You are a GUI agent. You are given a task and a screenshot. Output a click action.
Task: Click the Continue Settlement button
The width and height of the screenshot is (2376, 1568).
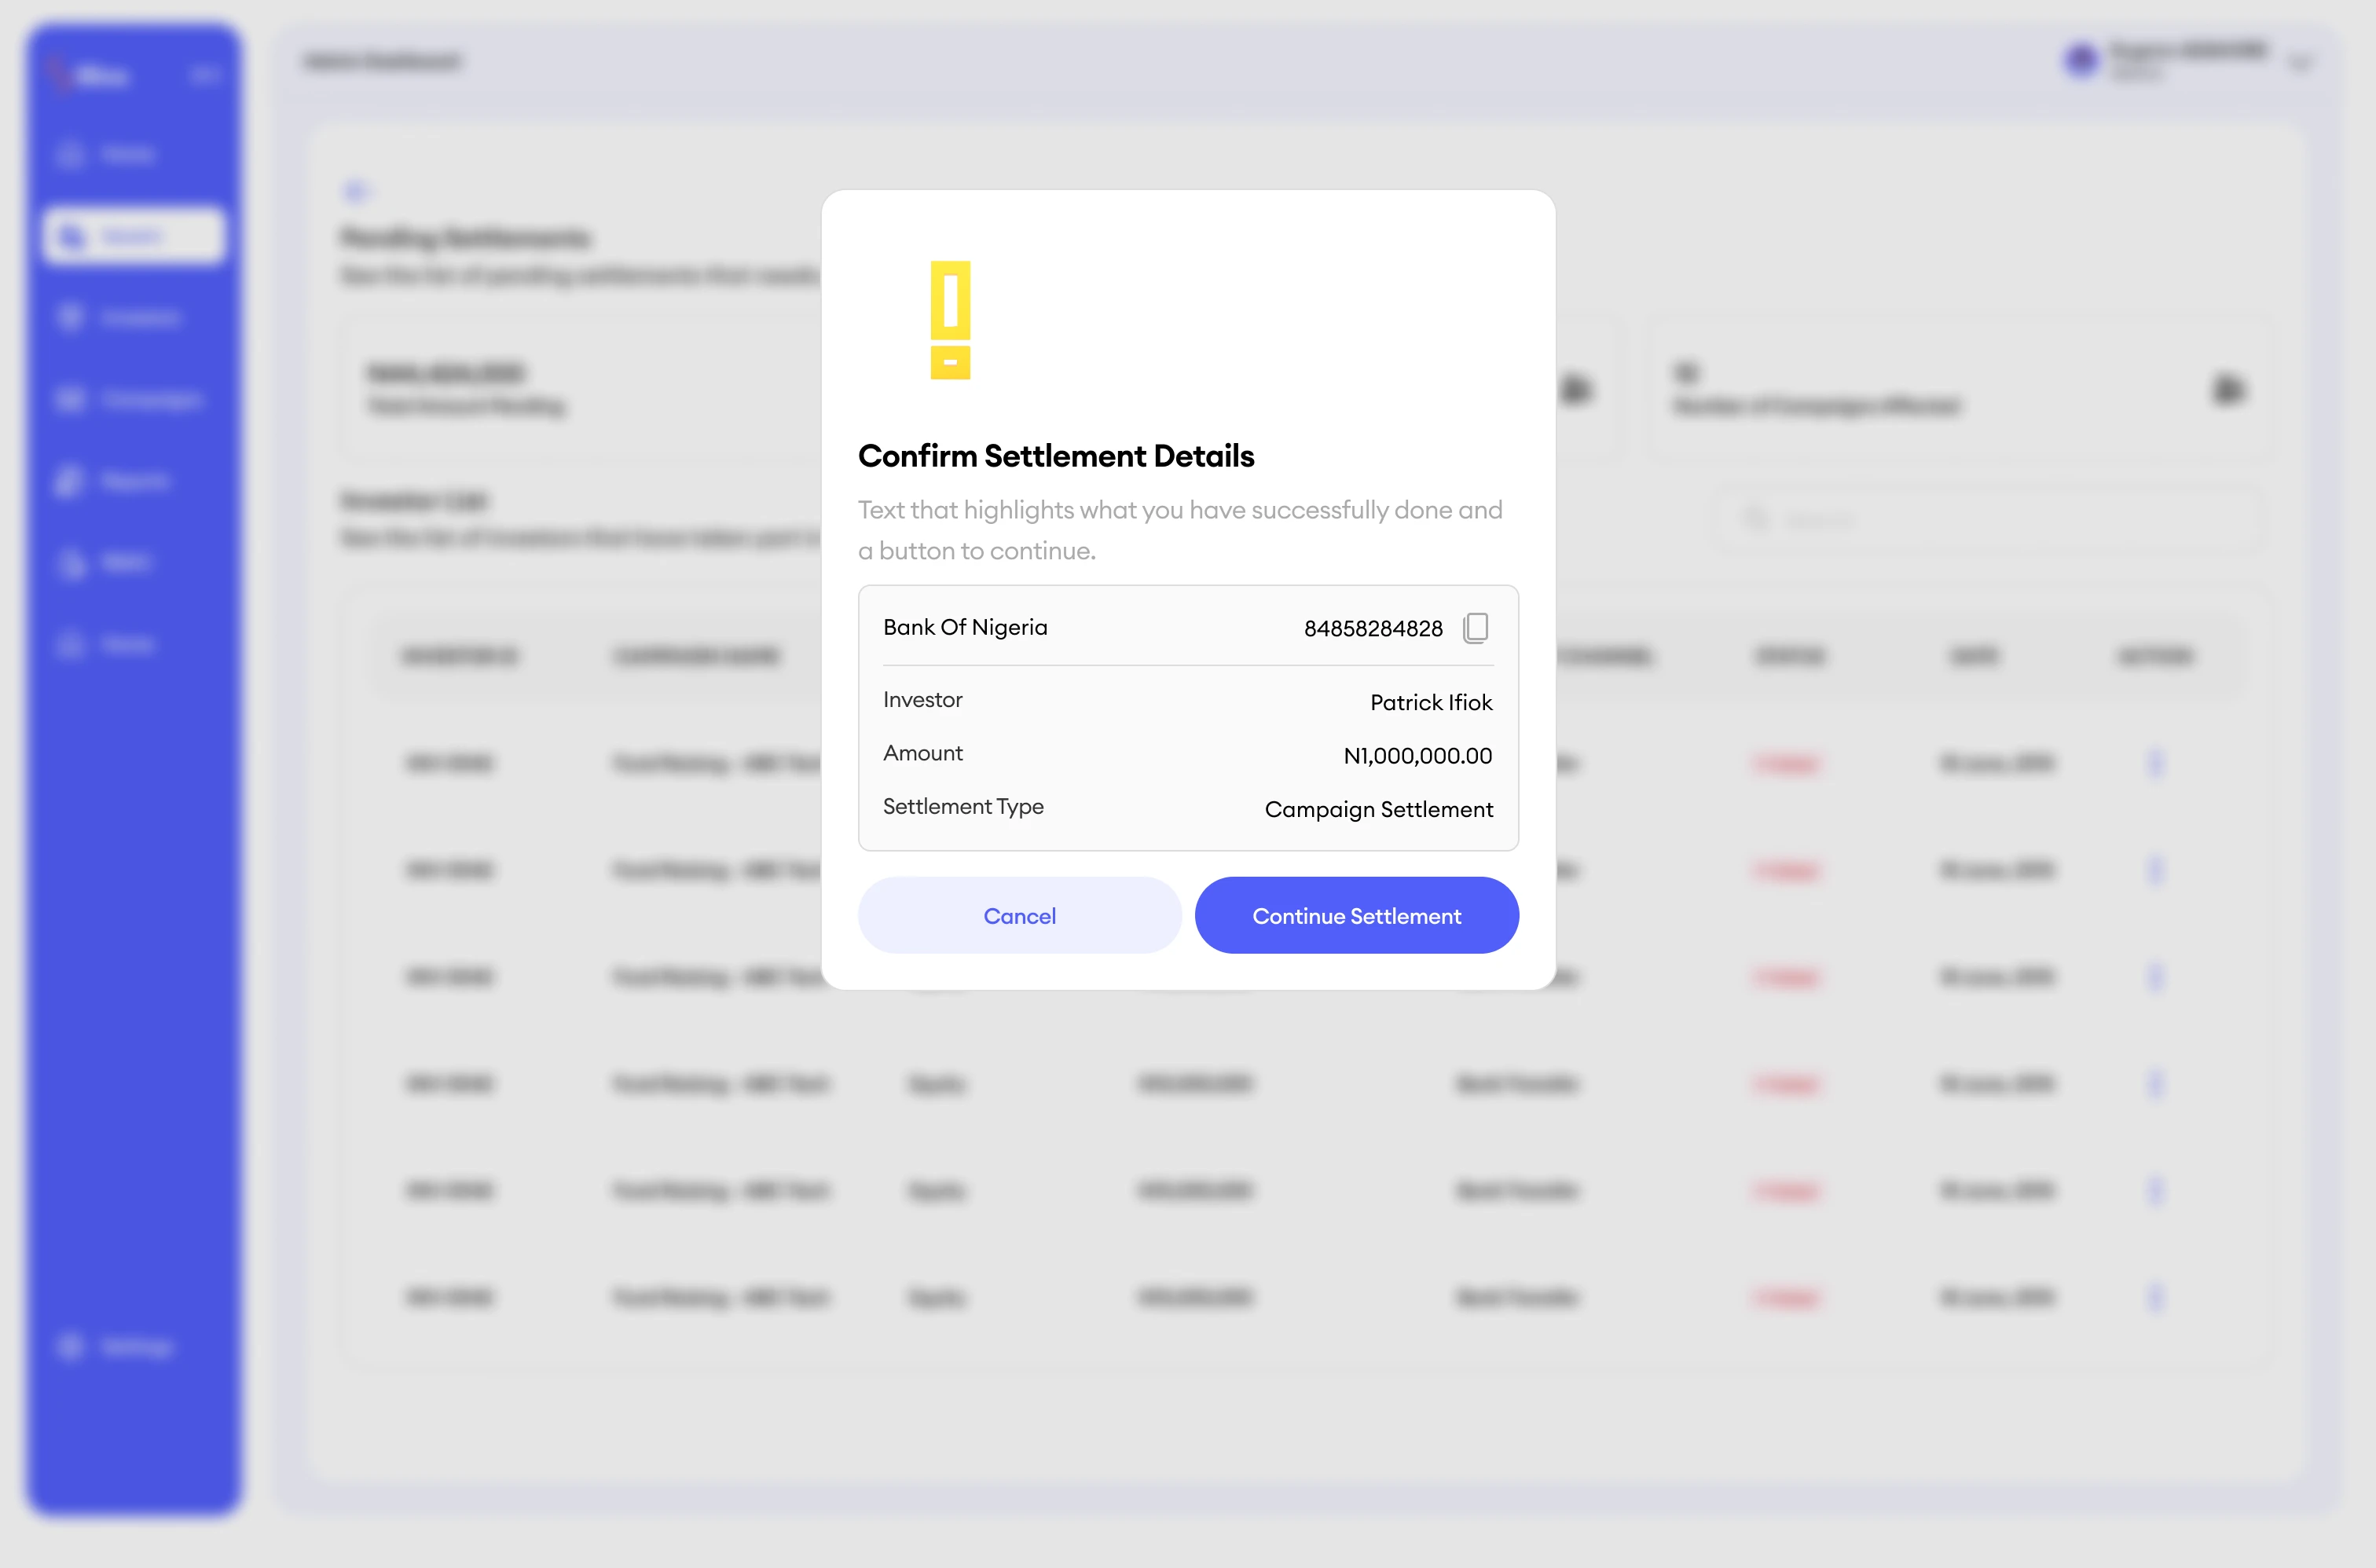pos(1356,915)
